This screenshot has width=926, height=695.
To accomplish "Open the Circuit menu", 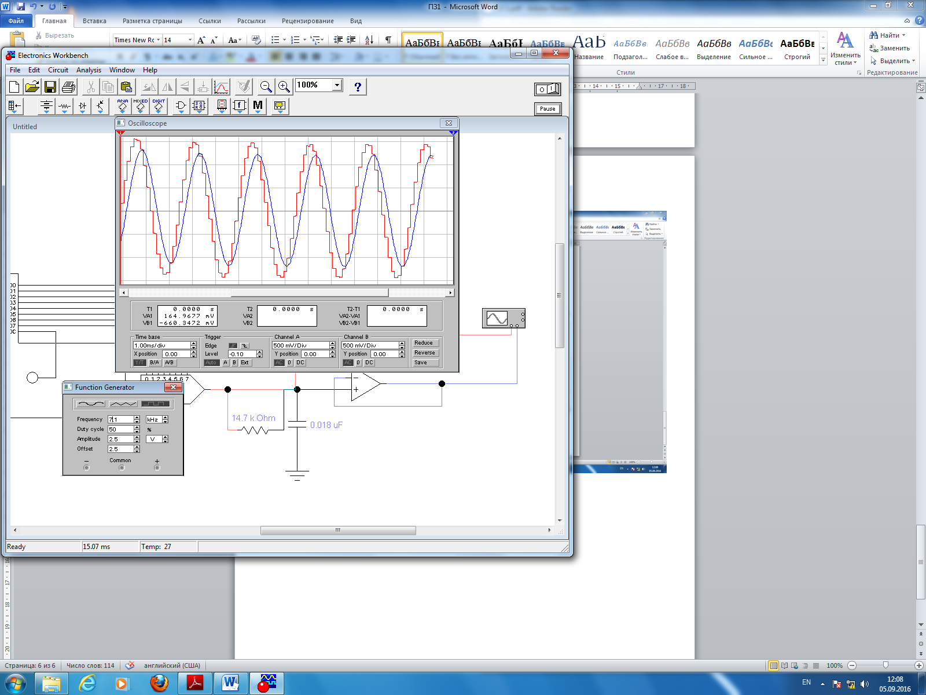I will pos(58,70).
